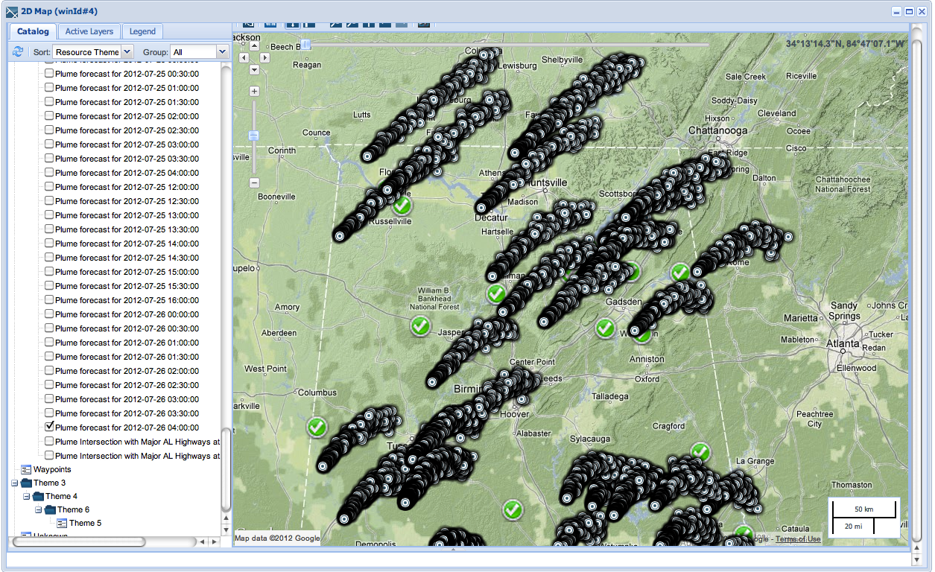Click catalog horizontal scroll left arrow

[203, 541]
